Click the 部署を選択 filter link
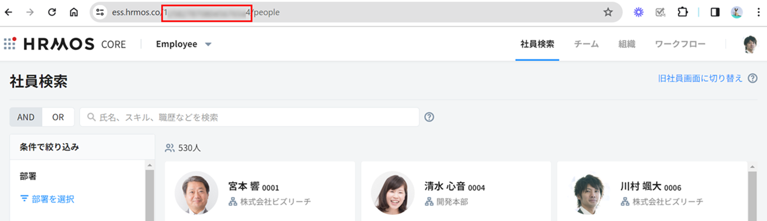The height and width of the screenshot is (221, 767). 47,199
